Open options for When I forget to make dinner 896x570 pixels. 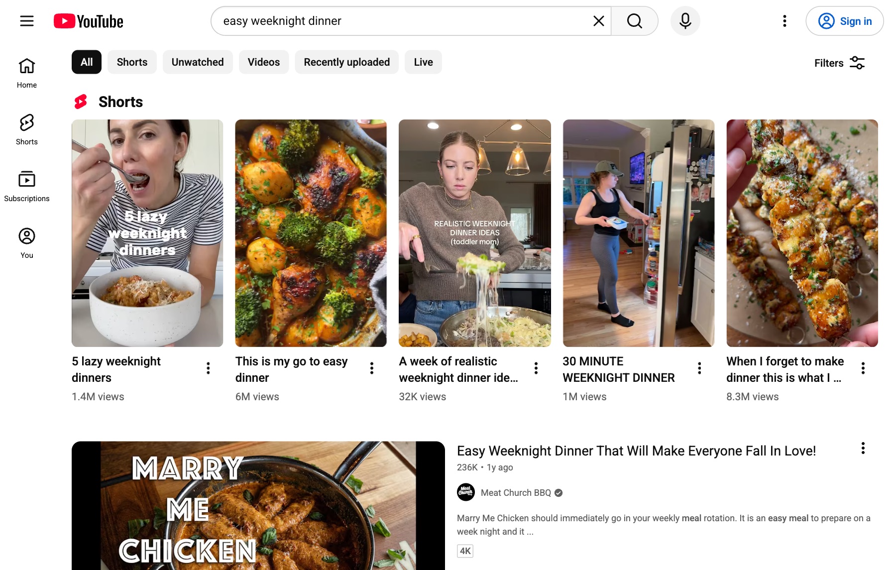[x=863, y=368]
